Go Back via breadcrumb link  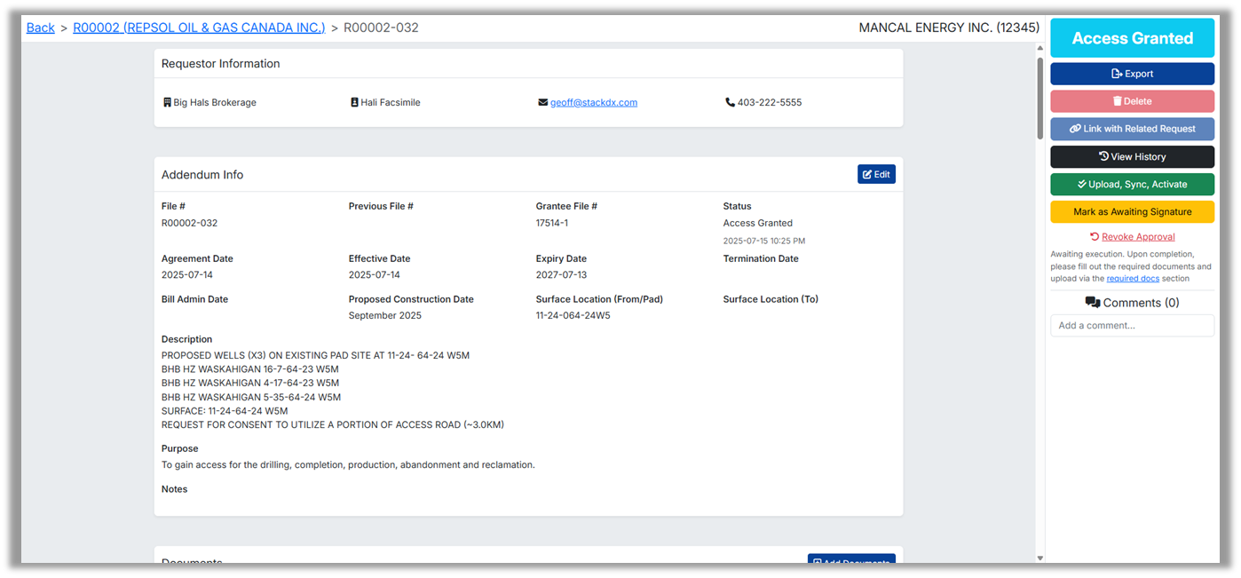click(41, 28)
